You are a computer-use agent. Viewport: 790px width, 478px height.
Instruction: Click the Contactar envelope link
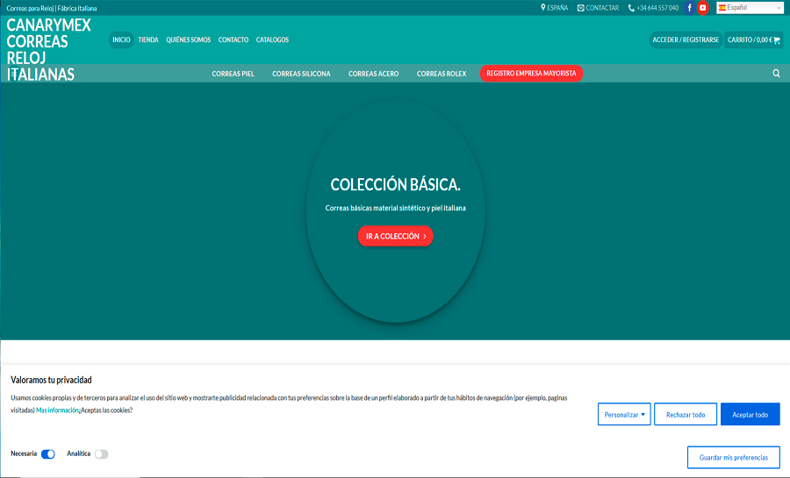point(598,8)
